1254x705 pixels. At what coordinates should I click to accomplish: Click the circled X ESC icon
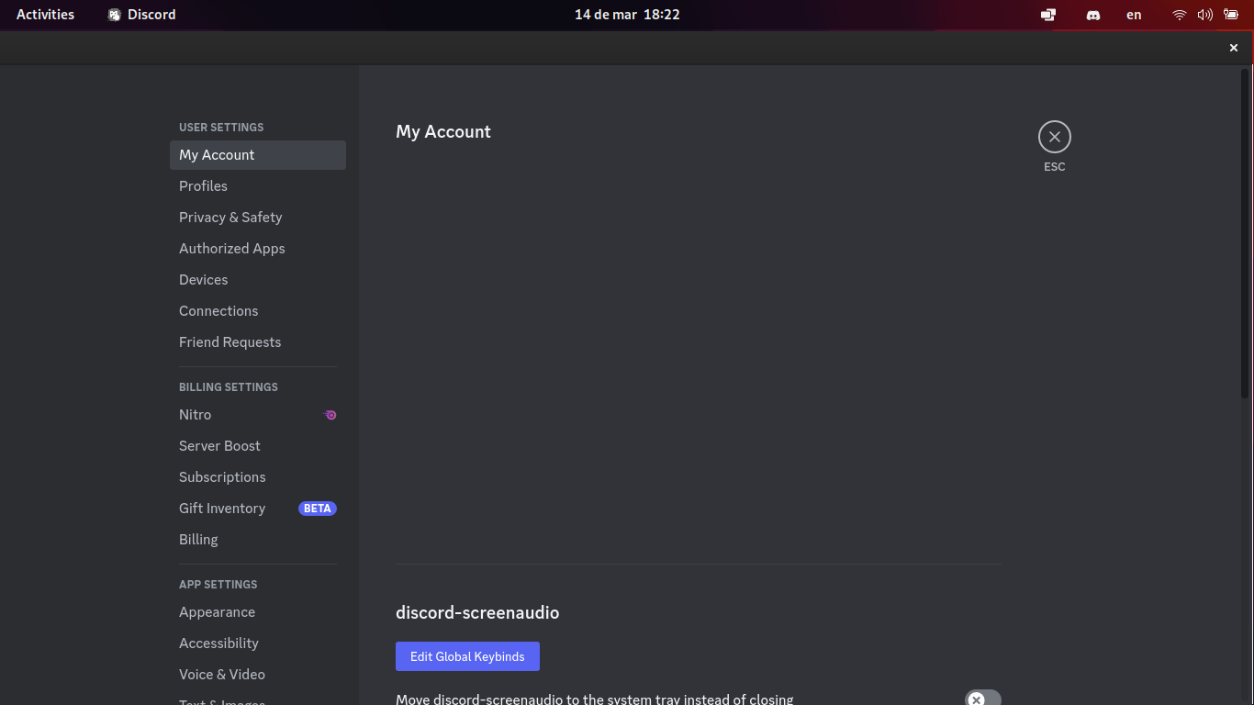(x=1054, y=136)
